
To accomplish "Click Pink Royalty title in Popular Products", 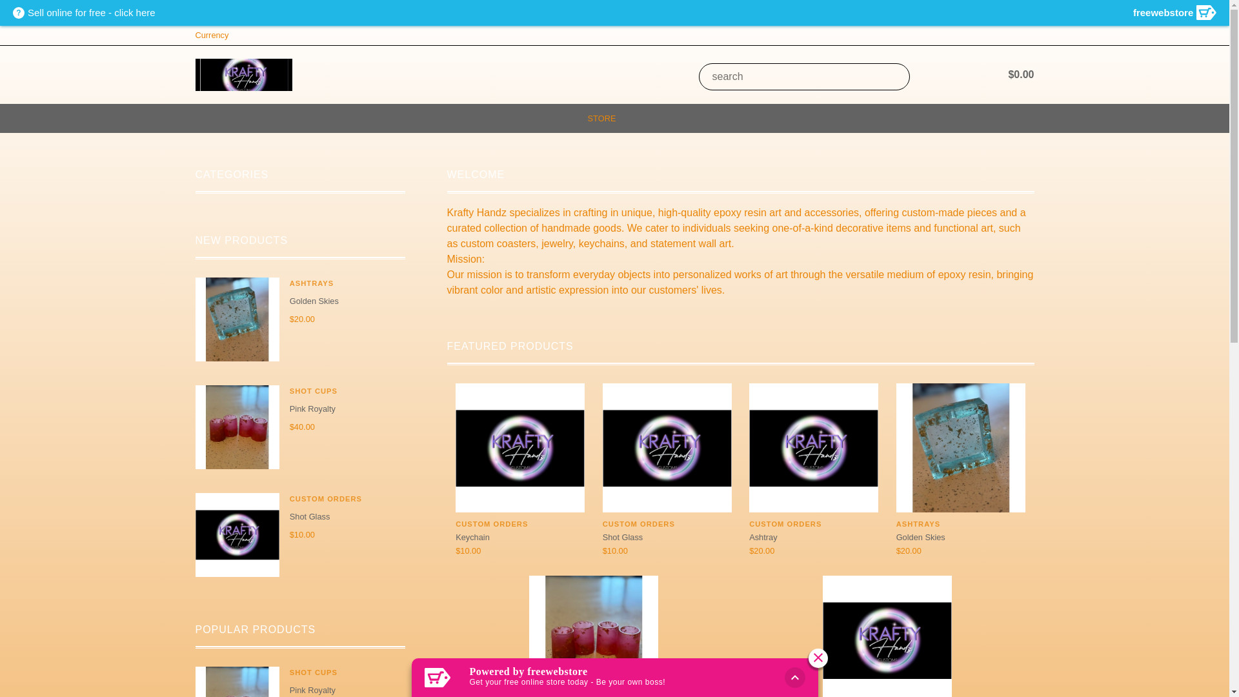I will point(312,691).
